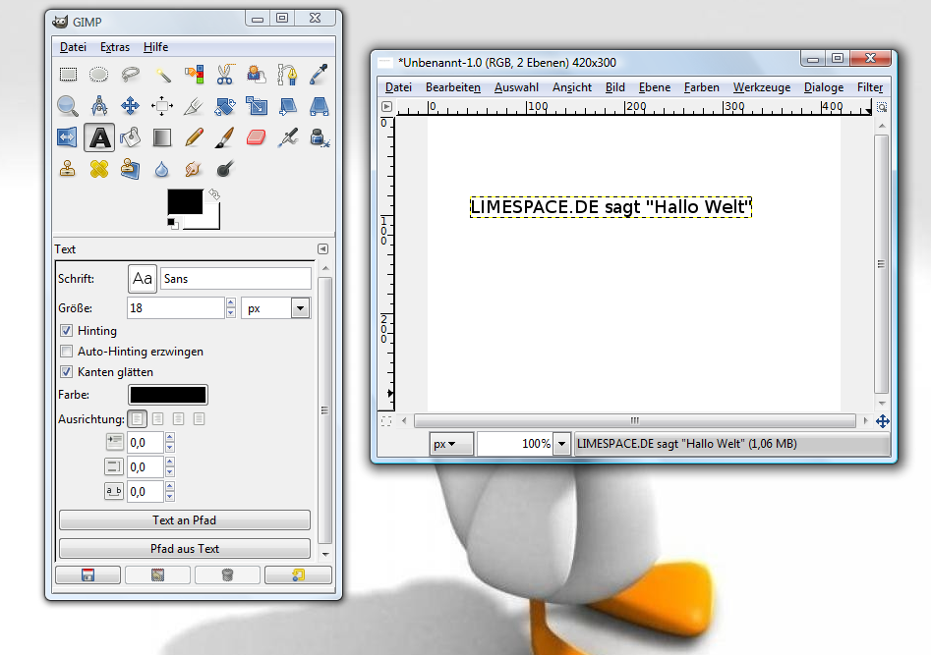Open the Farbe text color swatch
The image size is (931, 655).
pos(167,395)
